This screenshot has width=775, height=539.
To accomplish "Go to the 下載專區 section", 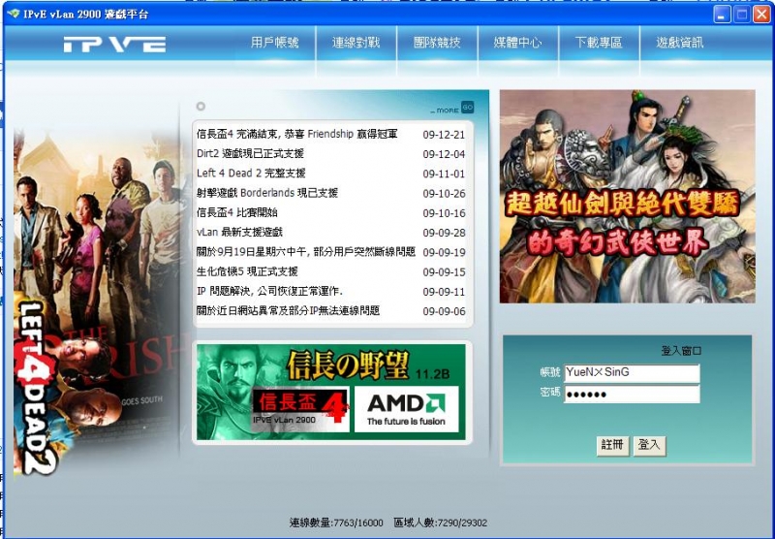I will pyautogui.click(x=599, y=43).
